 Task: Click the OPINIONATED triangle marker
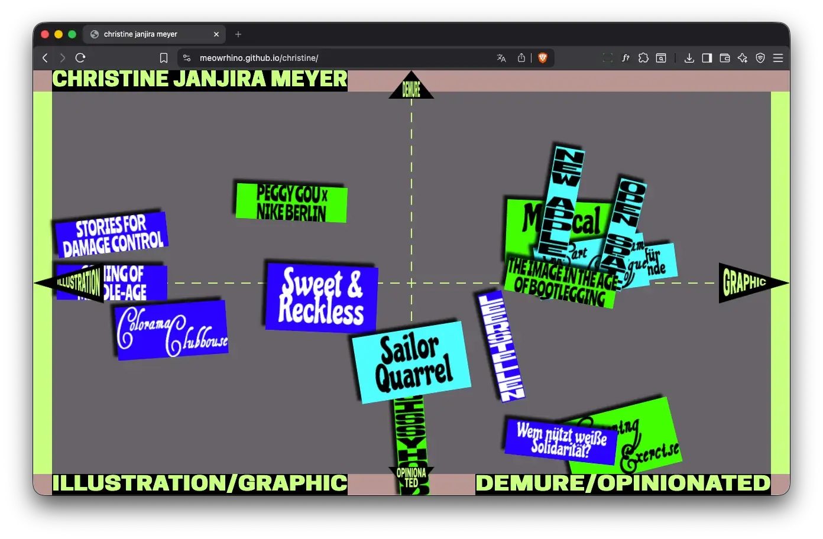point(411,477)
